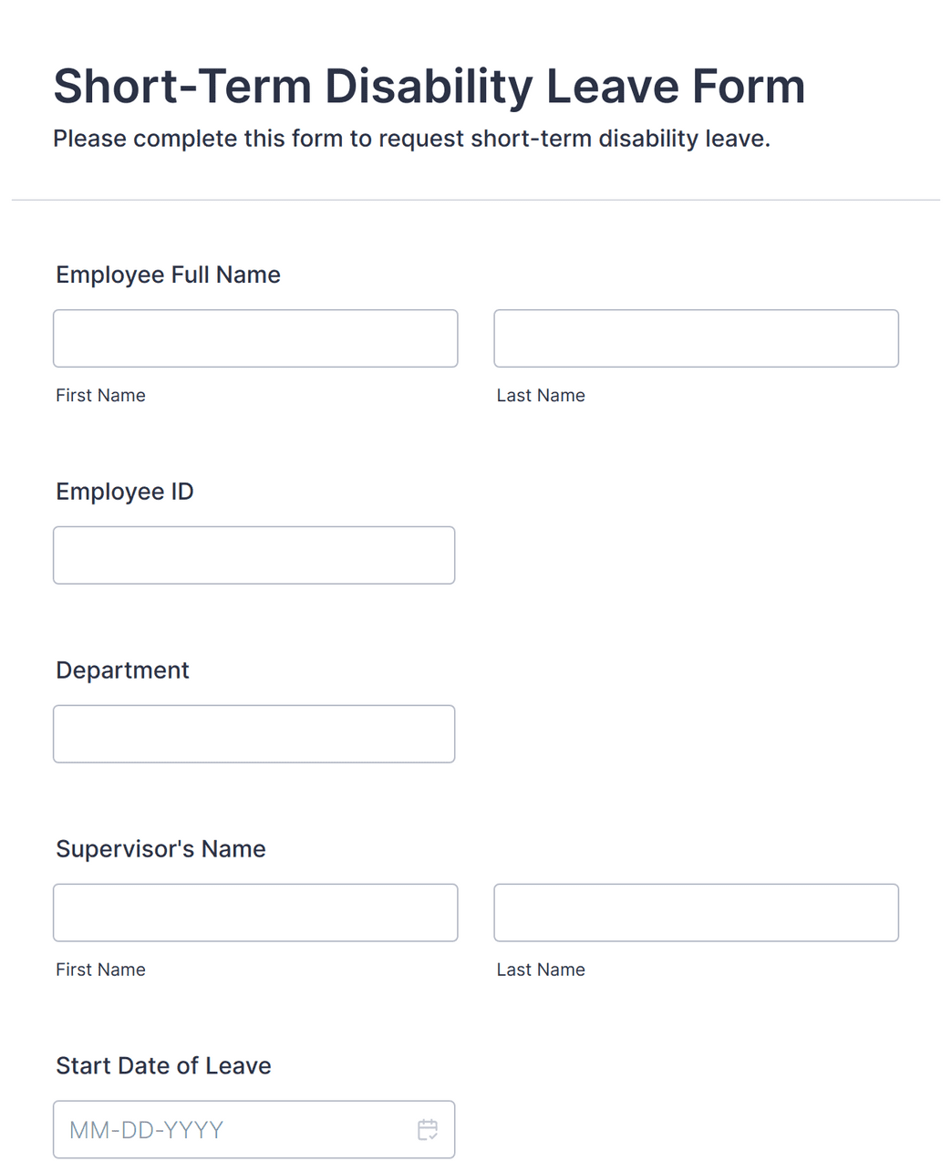Image resolution: width=952 pixels, height=1172 pixels.
Task: Activate the Department input field
Action: pyautogui.click(x=254, y=733)
